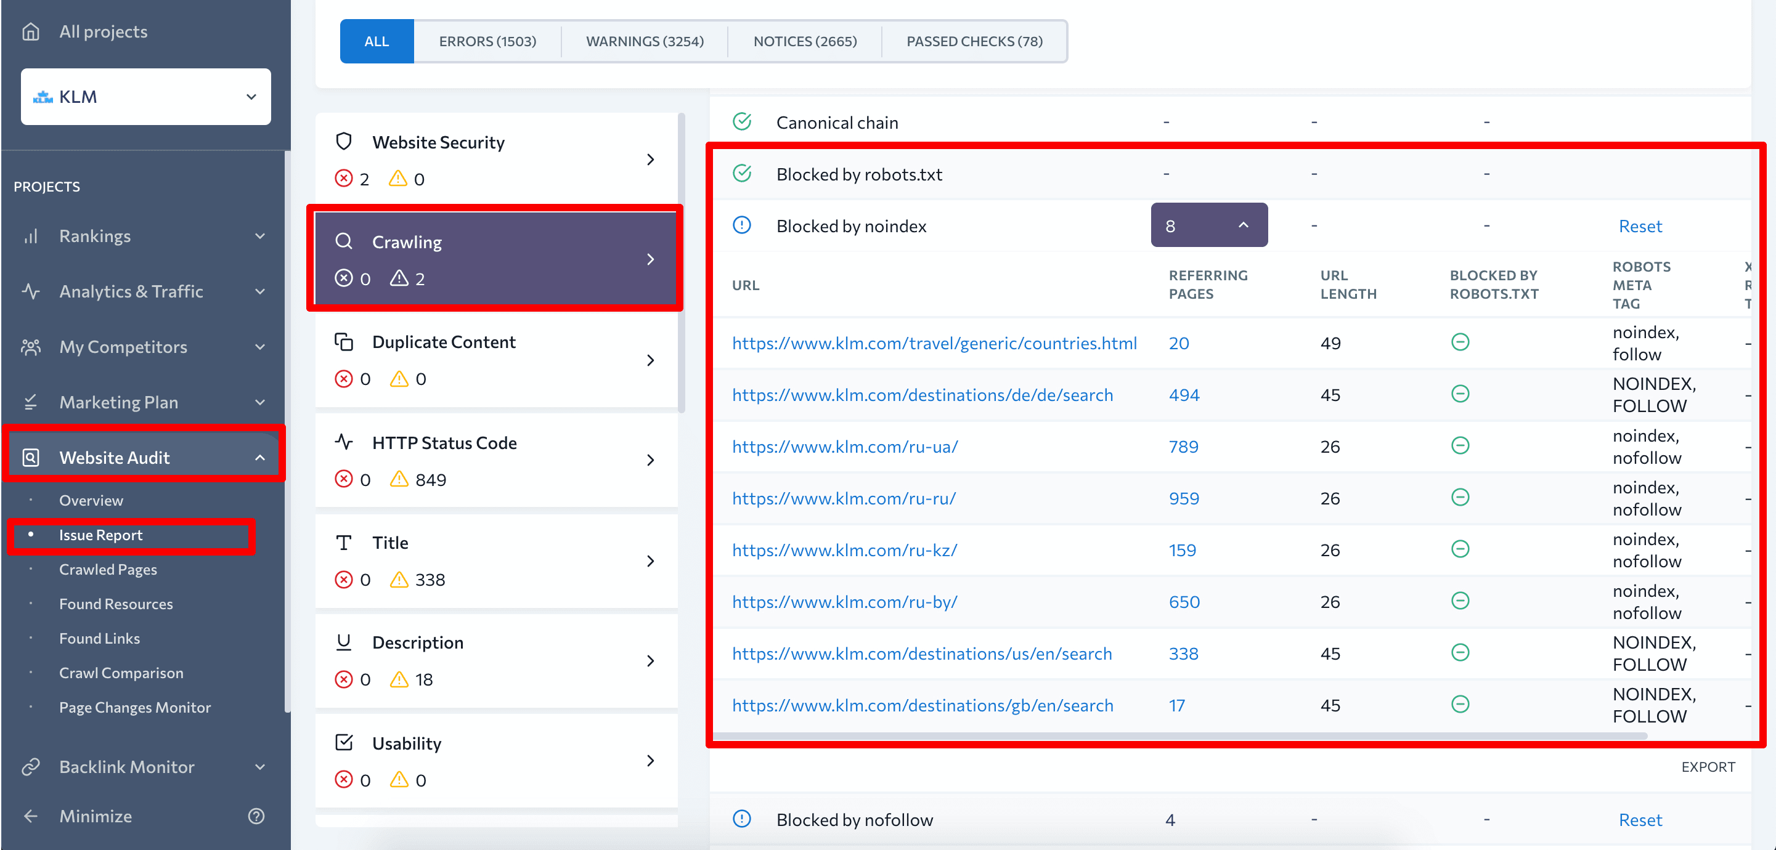This screenshot has width=1776, height=850.
Task: Click the help question mark icon
Action: click(x=256, y=816)
